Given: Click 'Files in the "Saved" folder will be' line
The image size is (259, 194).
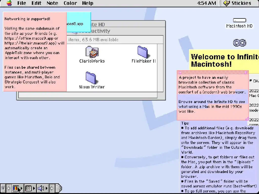Looking at the screenshot, I should pos(214,181).
